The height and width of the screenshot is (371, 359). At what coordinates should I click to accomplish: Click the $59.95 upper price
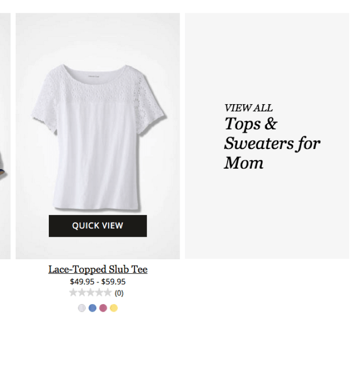click(x=113, y=282)
